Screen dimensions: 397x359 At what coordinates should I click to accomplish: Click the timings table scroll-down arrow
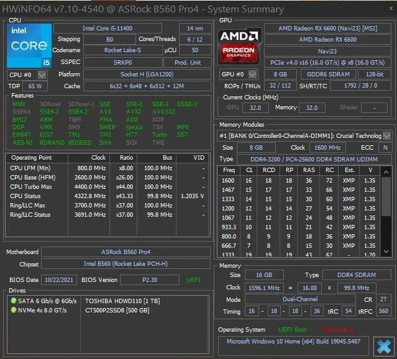pyautogui.click(x=386, y=252)
